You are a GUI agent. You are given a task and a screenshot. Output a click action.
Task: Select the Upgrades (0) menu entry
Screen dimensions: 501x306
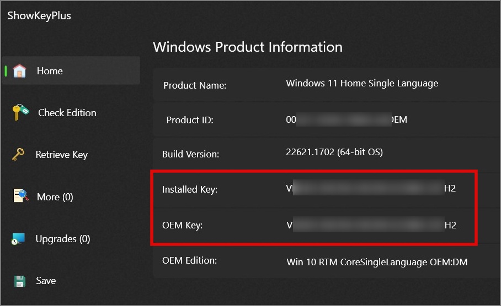tap(63, 239)
